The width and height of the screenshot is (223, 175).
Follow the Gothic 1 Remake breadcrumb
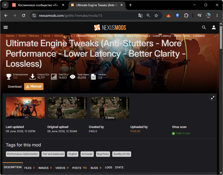(29, 36)
